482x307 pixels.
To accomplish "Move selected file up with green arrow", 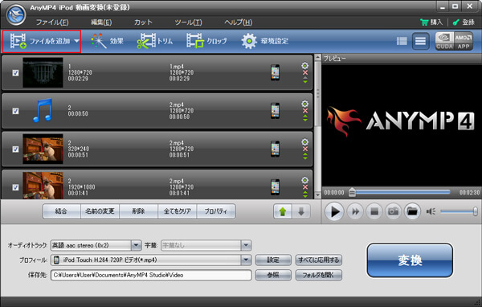I will 283,211.
